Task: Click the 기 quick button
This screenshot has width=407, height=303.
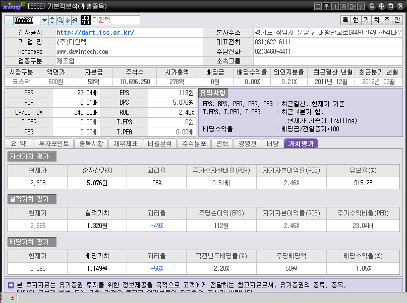Action: pos(366,20)
